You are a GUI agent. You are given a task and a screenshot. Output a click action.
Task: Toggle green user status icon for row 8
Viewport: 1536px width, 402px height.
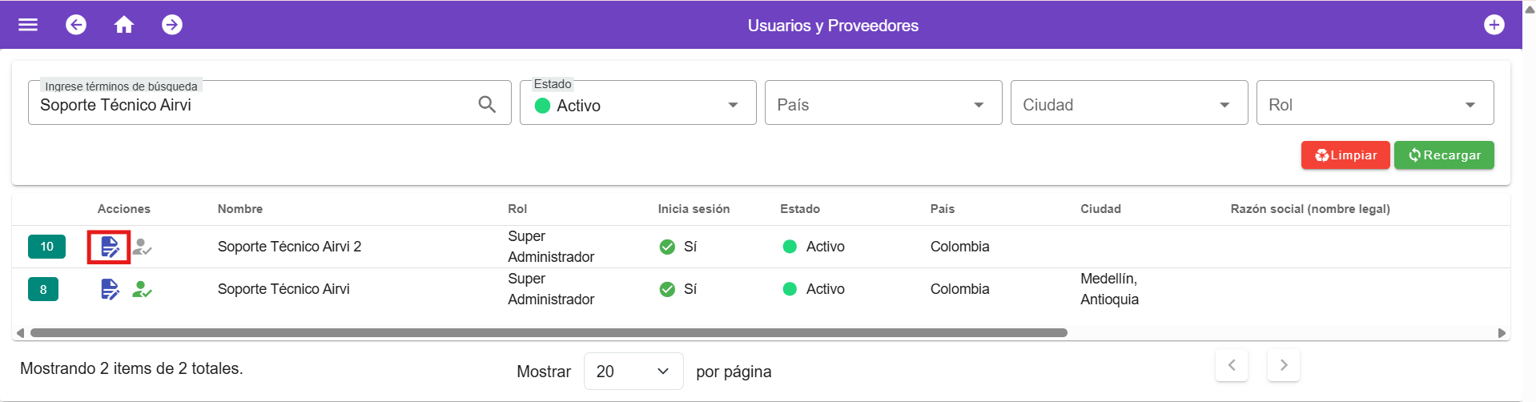[142, 289]
